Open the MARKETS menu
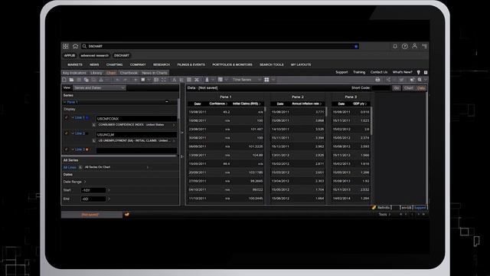 pyautogui.click(x=75, y=64)
